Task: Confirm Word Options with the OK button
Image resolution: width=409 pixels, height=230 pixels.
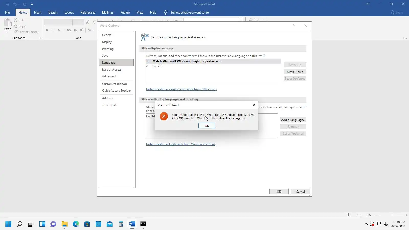Action: coord(279,192)
